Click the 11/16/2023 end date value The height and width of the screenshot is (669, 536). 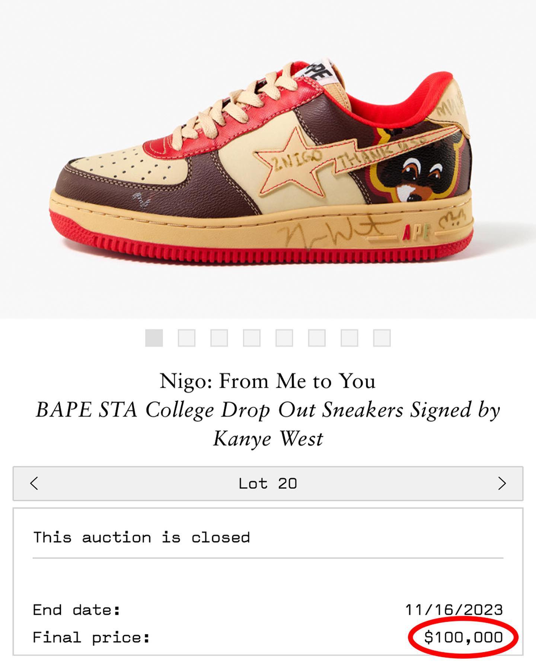tap(454, 610)
